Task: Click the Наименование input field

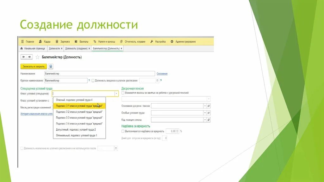Action: point(100,74)
